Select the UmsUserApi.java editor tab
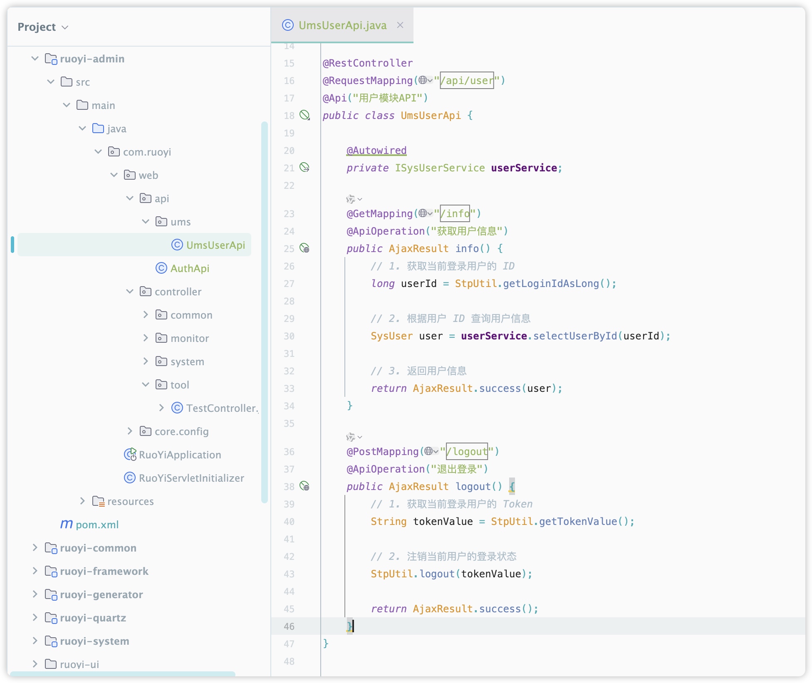This screenshot has width=812, height=683. tap(342, 25)
